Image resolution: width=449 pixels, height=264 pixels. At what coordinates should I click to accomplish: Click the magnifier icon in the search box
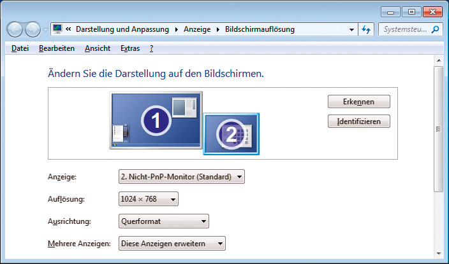436,29
